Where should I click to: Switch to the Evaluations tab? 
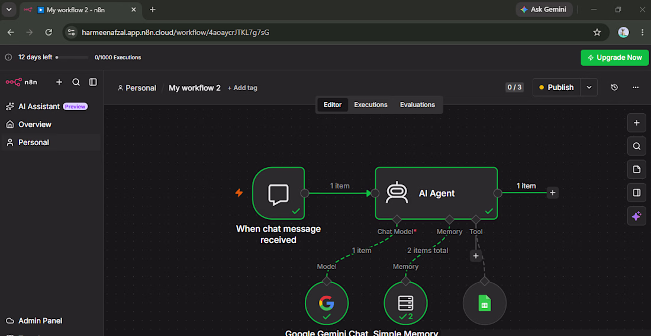(417, 105)
